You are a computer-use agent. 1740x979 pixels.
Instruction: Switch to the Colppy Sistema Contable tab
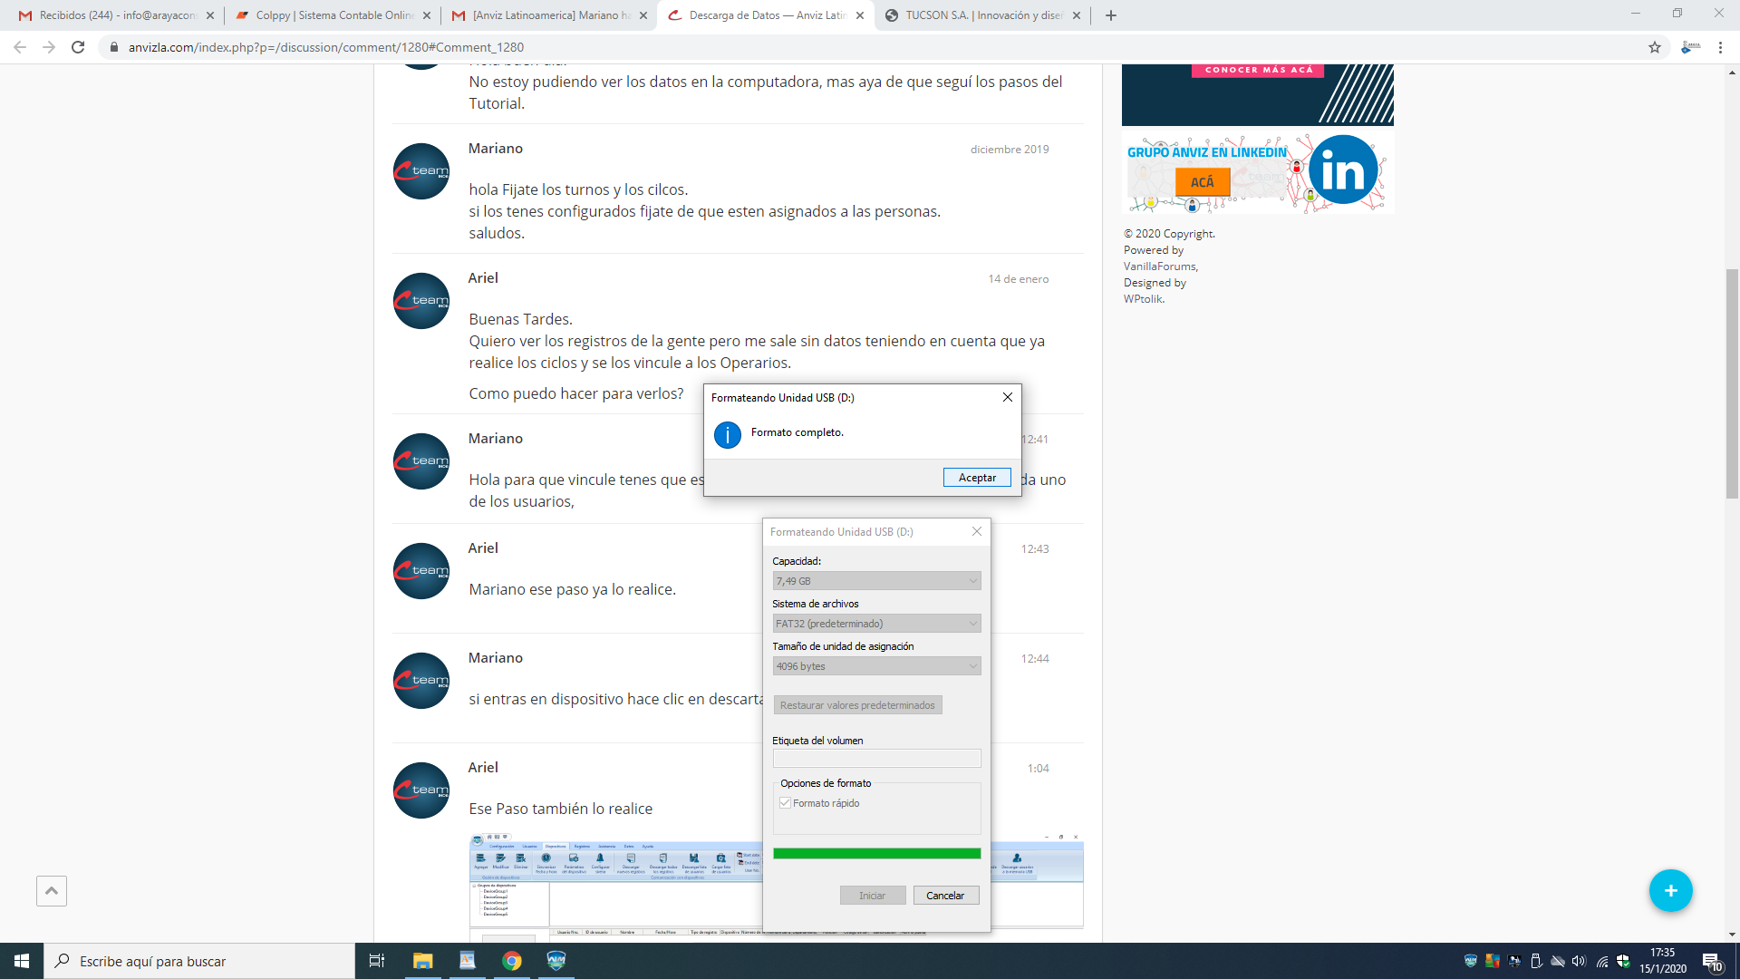pos(331,15)
